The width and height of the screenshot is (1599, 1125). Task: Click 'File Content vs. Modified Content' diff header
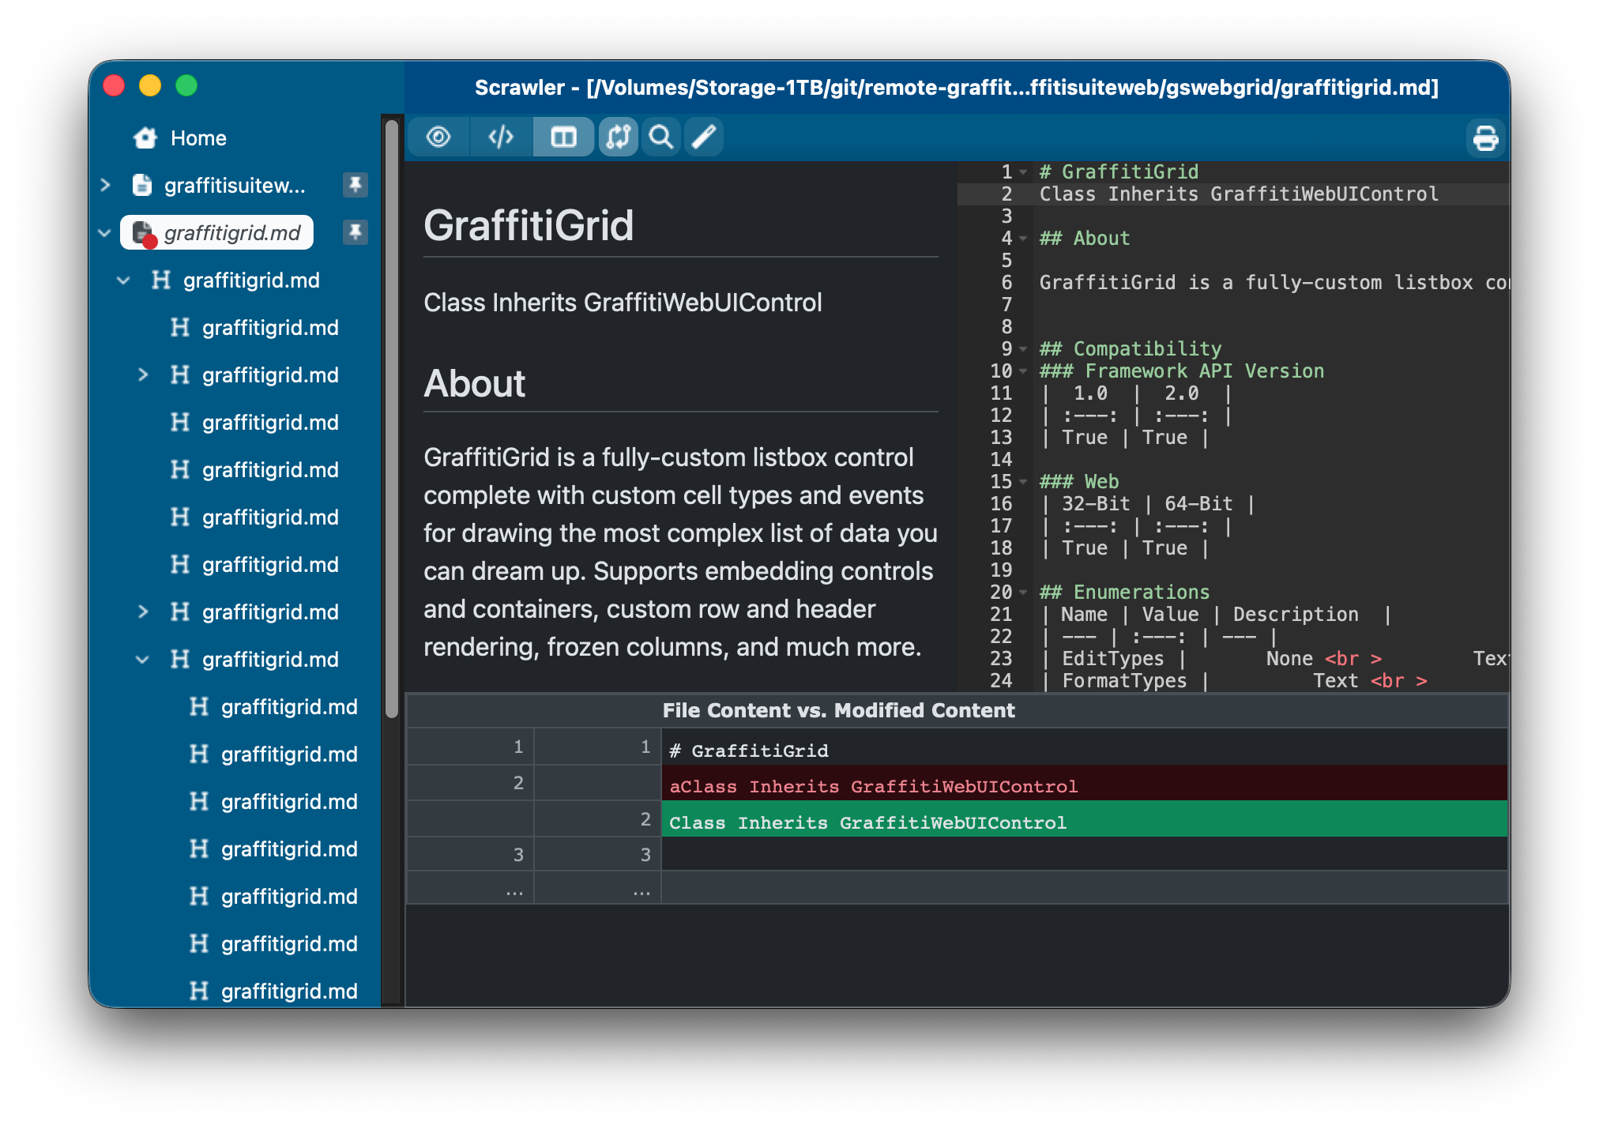(838, 710)
